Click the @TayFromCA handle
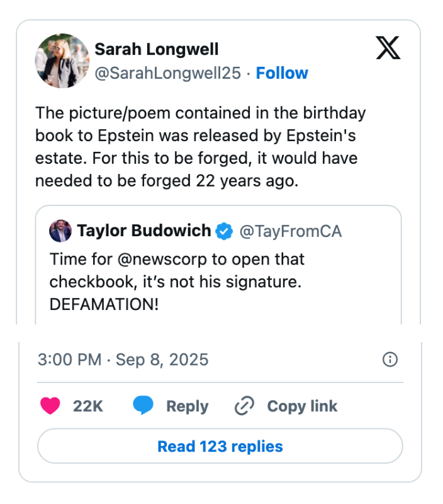The image size is (443, 504). coord(292,231)
